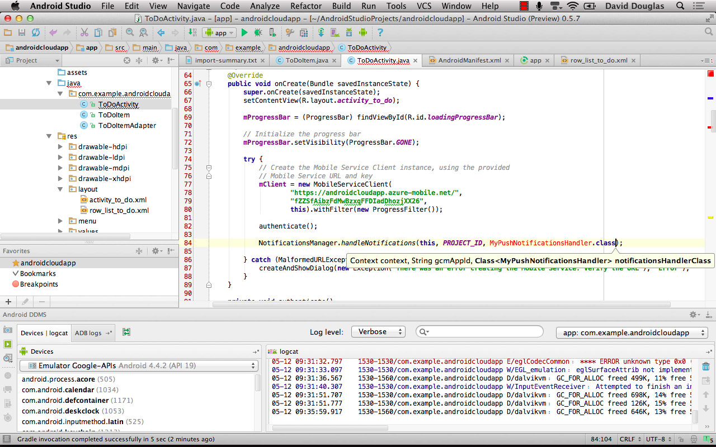Image resolution: width=716 pixels, height=447 pixels.
Task: Select activity_to_do.xml file
Action: 118,200
